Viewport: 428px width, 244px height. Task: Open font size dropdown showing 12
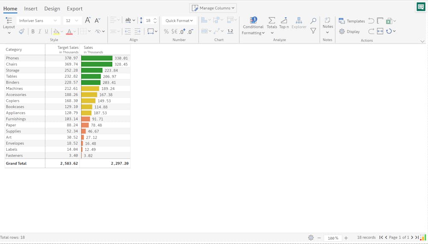72,21
